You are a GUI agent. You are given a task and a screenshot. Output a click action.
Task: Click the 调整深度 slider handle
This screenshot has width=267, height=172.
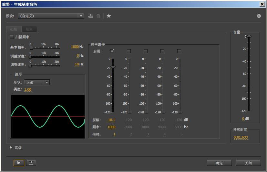click(30, 57)
